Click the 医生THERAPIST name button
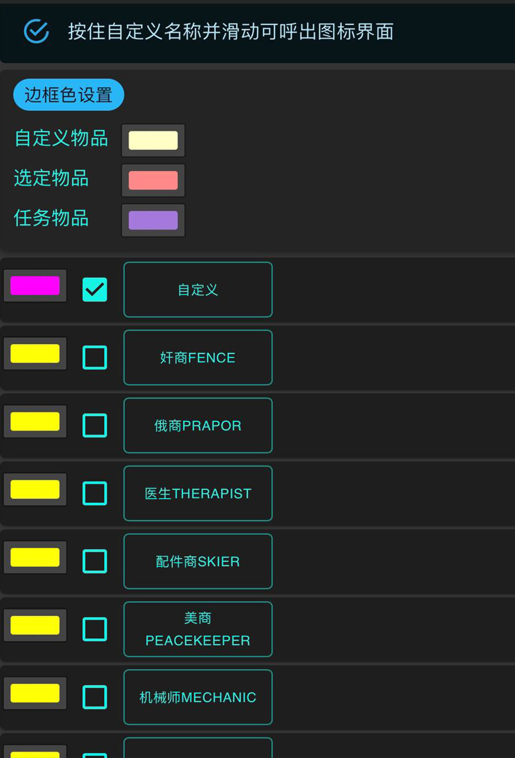515x758 pixels. pos(198,493)
